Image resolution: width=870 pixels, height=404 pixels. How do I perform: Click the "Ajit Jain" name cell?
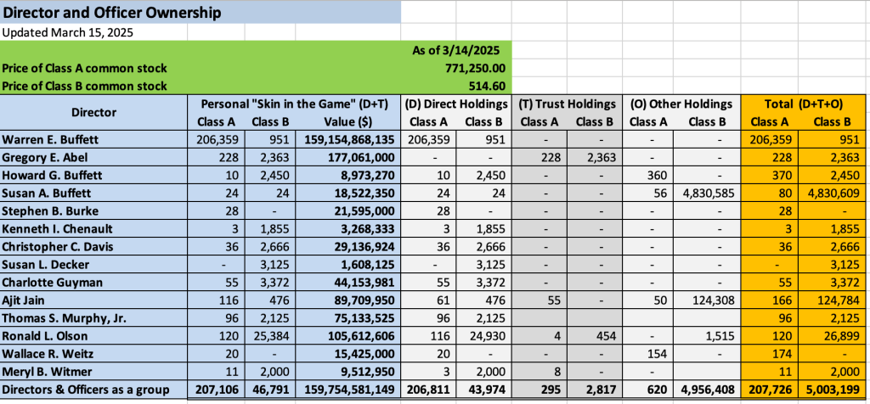(93, 300)
